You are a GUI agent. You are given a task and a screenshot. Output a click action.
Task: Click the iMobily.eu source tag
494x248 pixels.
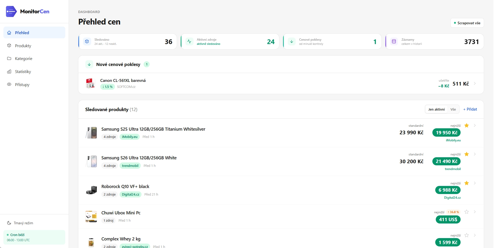130,137
